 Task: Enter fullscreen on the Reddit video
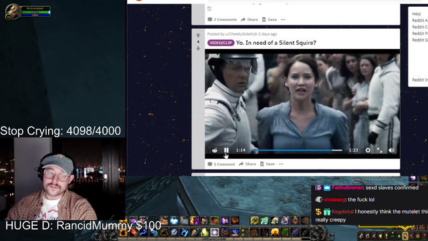pos(379,150)
